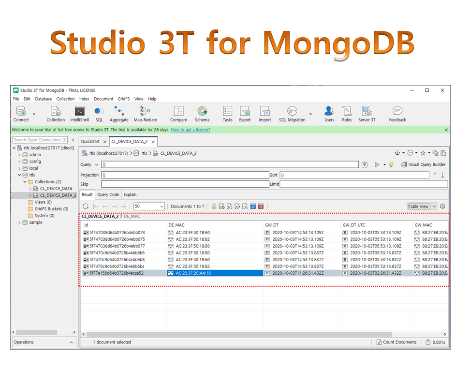Image resolution: width=470 pixels, height=370 pixels.
Task: Click the Query input field
Action: point(230,164)
